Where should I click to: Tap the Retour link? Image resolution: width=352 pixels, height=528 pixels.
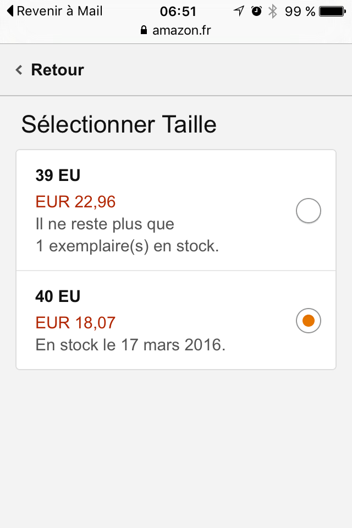(x=57, y=70)
